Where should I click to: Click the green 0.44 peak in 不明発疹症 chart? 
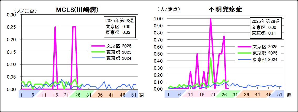point(210,58)
